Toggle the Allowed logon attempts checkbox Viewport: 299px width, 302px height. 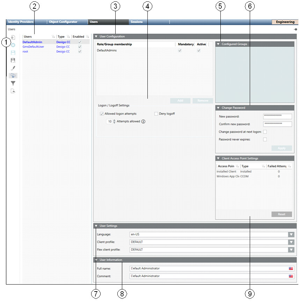(102, 114)
